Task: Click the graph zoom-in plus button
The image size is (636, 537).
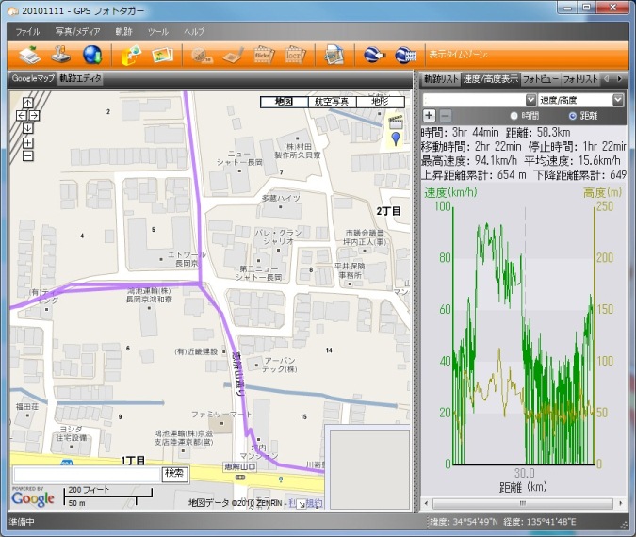Action: (429, 116)
